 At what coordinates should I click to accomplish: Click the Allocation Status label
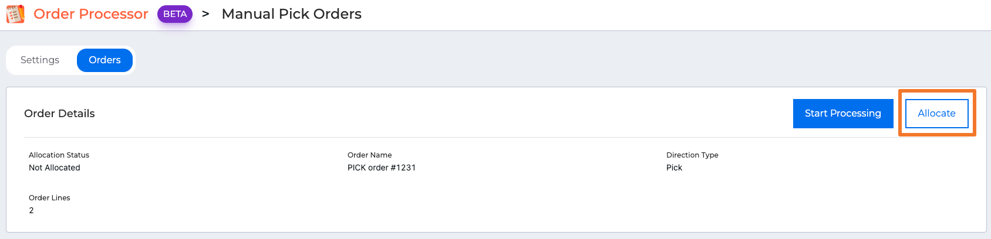pos(59,155)
